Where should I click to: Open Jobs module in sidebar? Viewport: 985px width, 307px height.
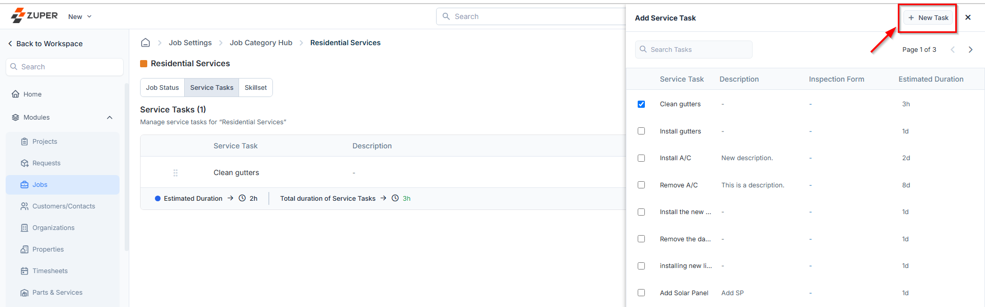click(63, 185)
